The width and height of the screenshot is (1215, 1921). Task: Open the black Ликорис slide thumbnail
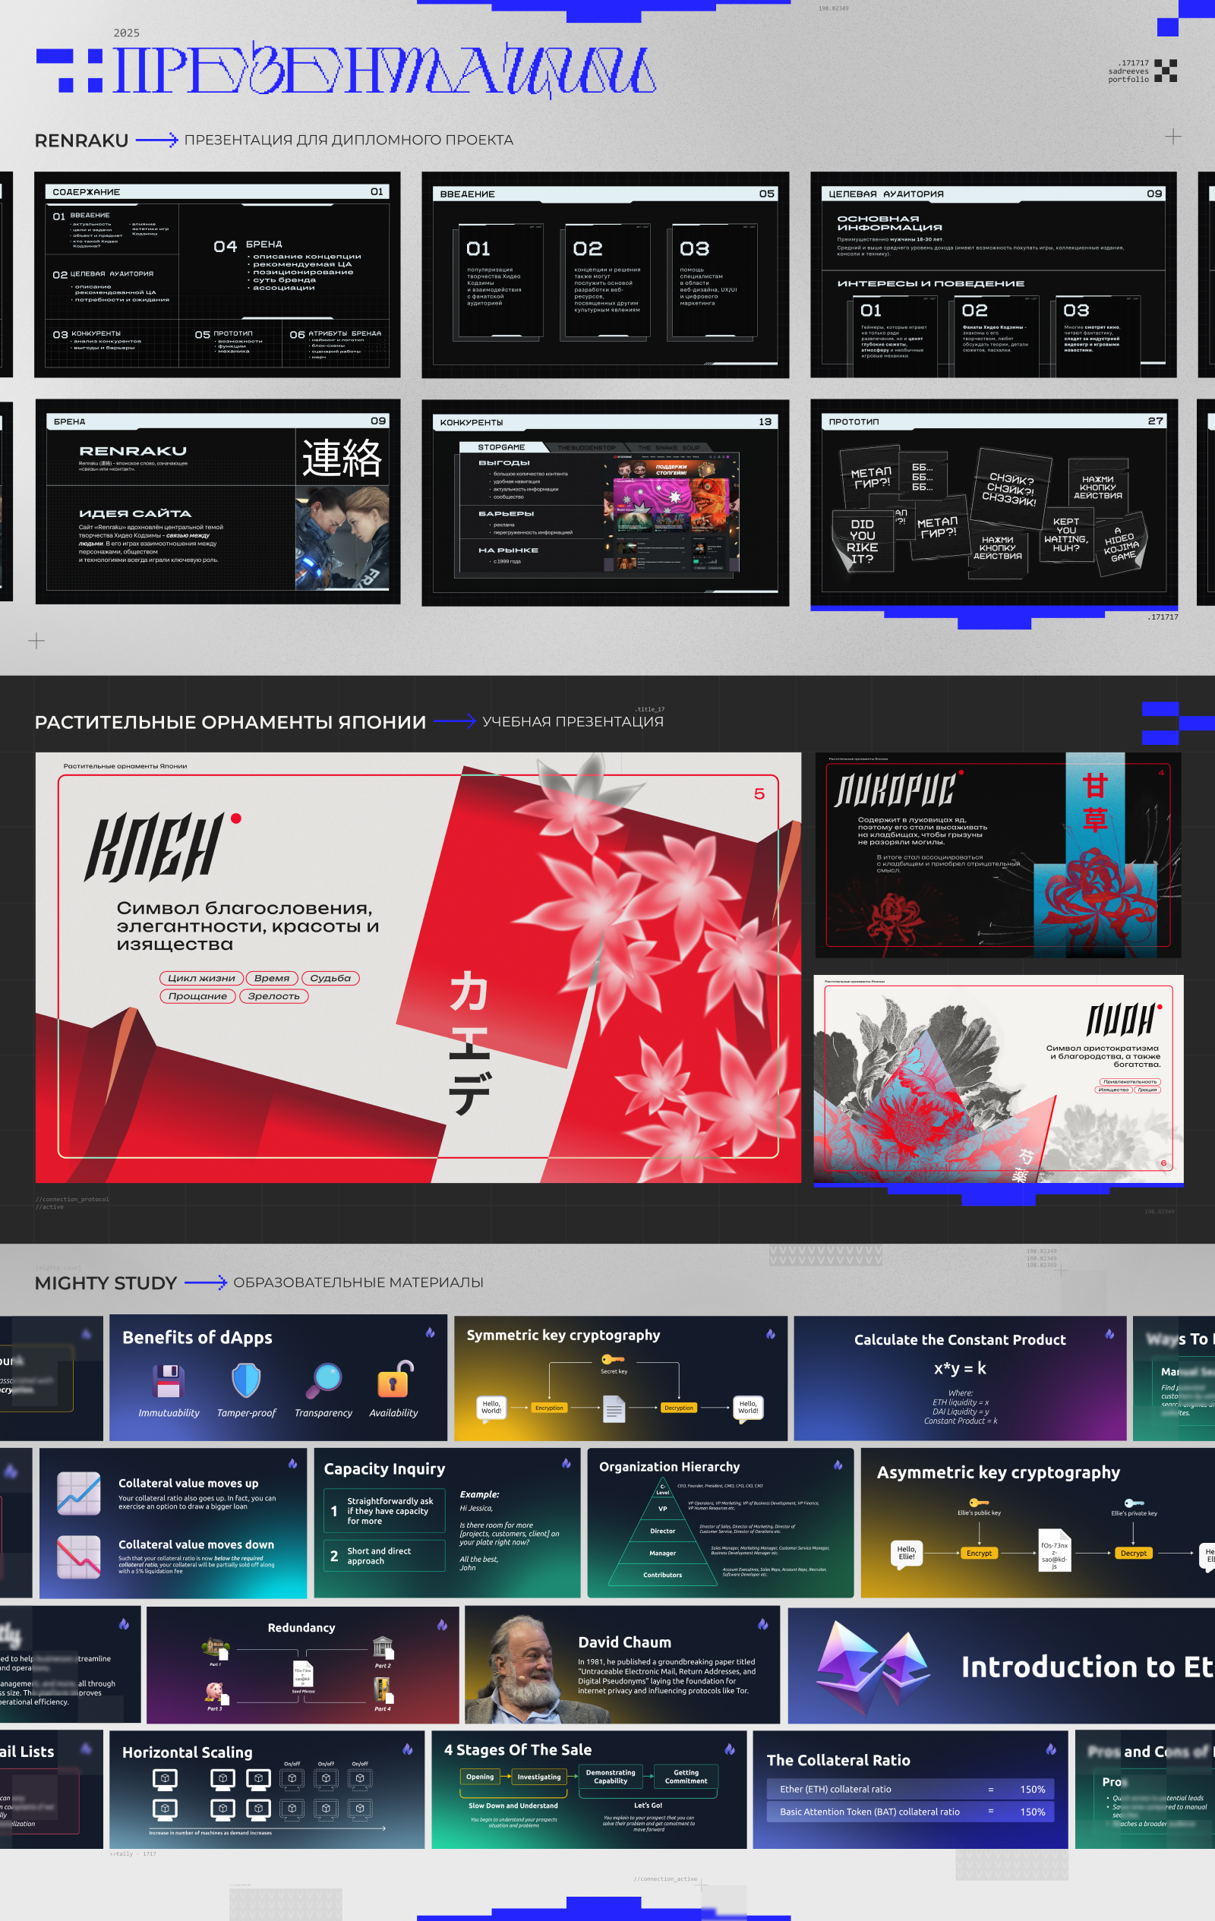click(998, 854)
